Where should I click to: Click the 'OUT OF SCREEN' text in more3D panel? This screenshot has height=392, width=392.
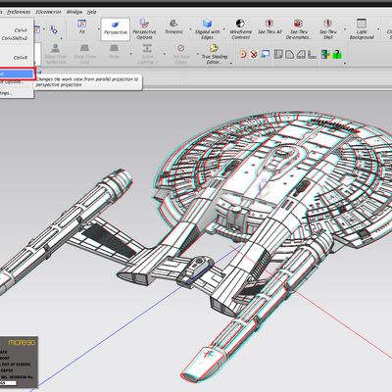(x=15, y=365)
